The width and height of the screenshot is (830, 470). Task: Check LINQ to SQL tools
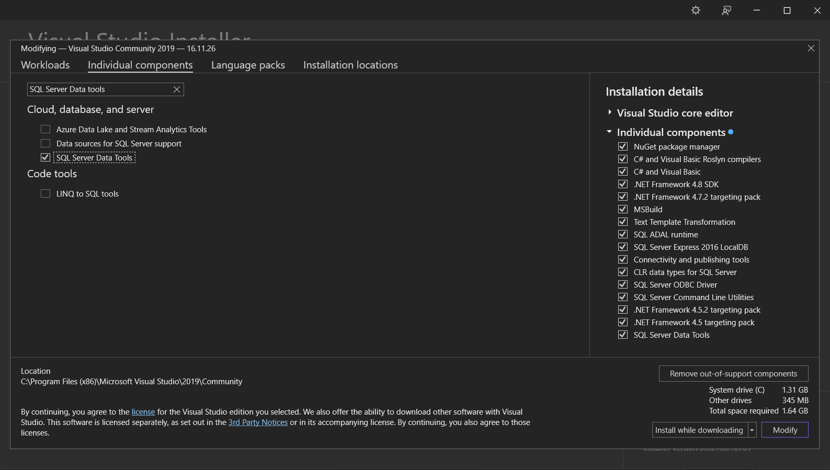[x=46, y=193]
